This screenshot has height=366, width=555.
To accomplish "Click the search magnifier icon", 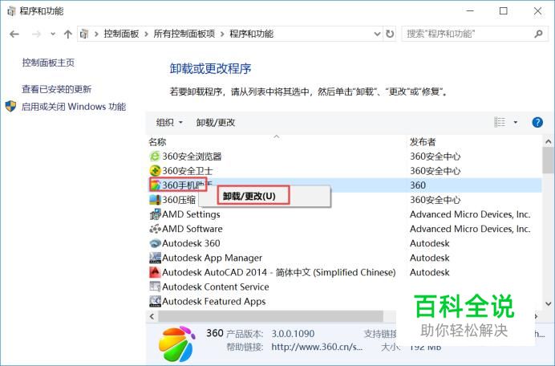I will tap(538, 34).
